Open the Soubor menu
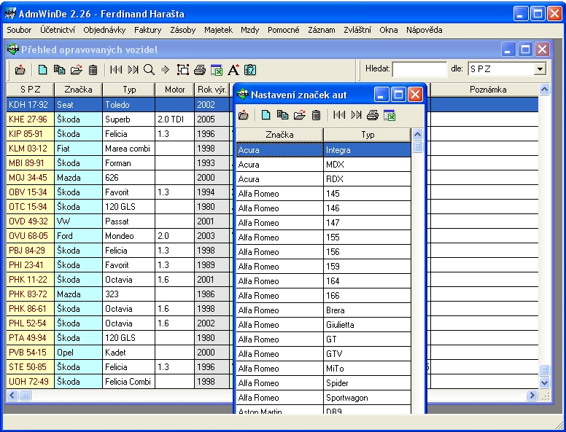Viewport: 566px width, 432px height. 19,30
